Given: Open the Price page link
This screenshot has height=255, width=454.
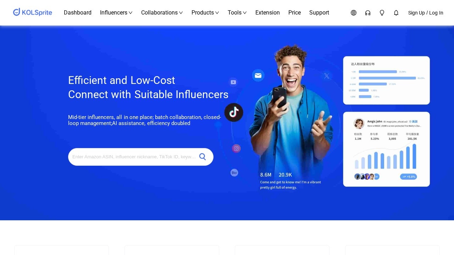Looking at the screenshot, I should point(294,13).
